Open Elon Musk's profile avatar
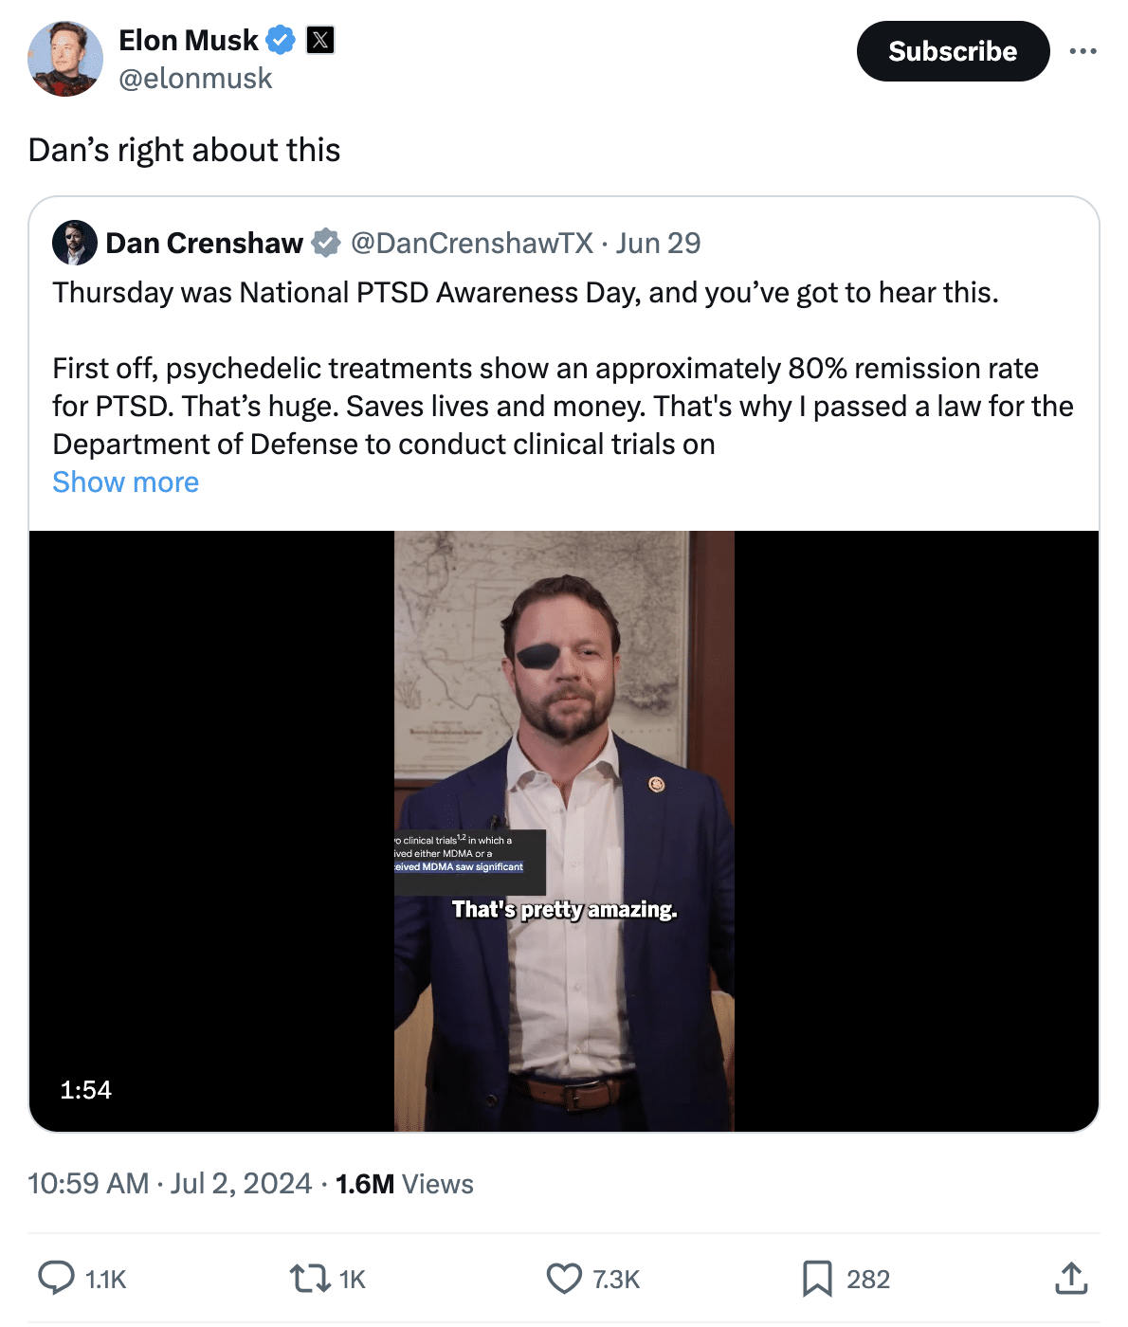Screen dimensions: 1128x1327 [65, 59]
